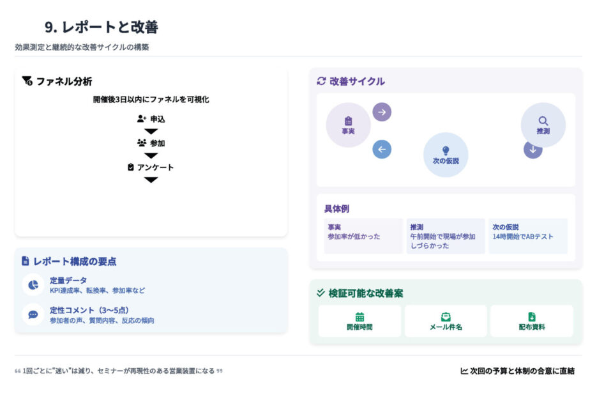Click the refresh icon beside 改善サイクル
Viewport: 597px width, 395px height.
click(321, 81)
